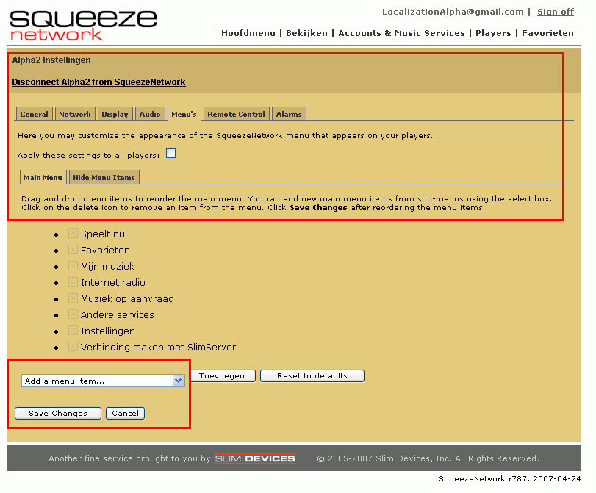Screen dimensions: 596x493
Task: Open the Hide Menu Items tab
Action: point(104,177)
